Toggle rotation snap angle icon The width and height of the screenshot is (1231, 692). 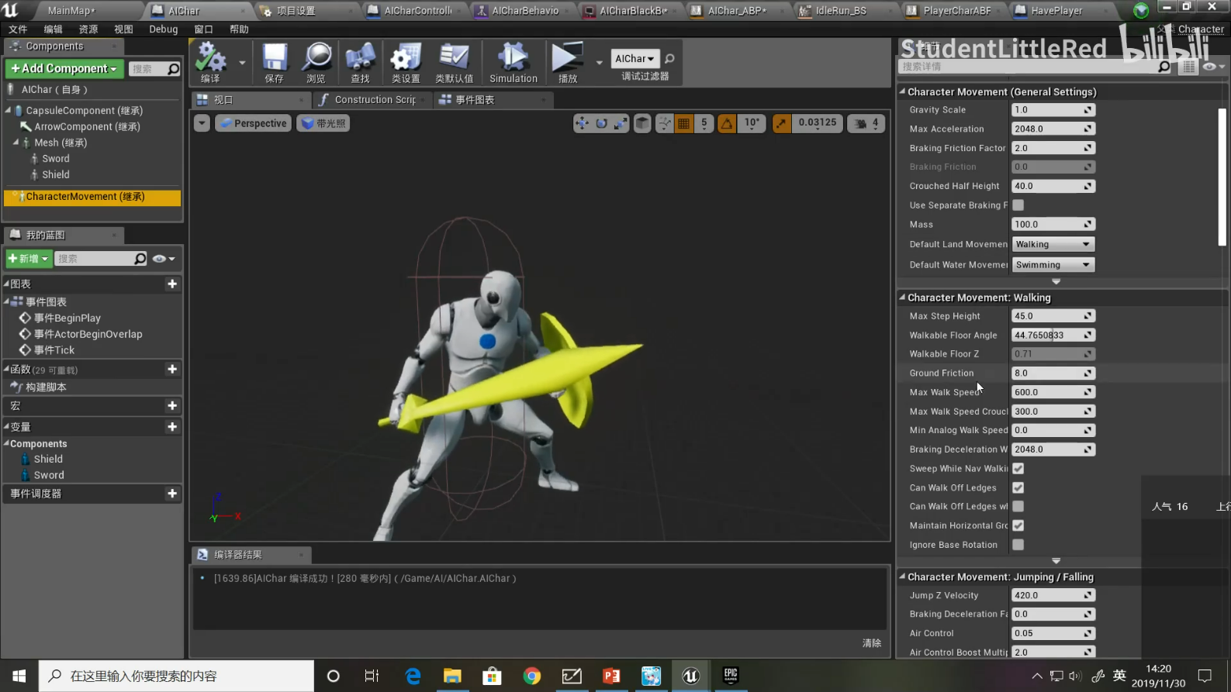click(x=727, y=123)
